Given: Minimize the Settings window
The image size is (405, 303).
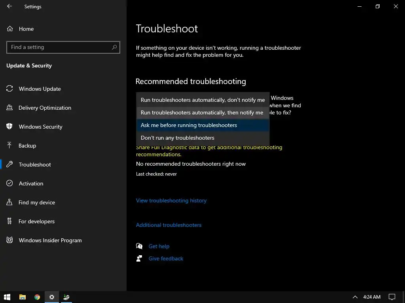Looking at the screenshot, I should 359,6.
